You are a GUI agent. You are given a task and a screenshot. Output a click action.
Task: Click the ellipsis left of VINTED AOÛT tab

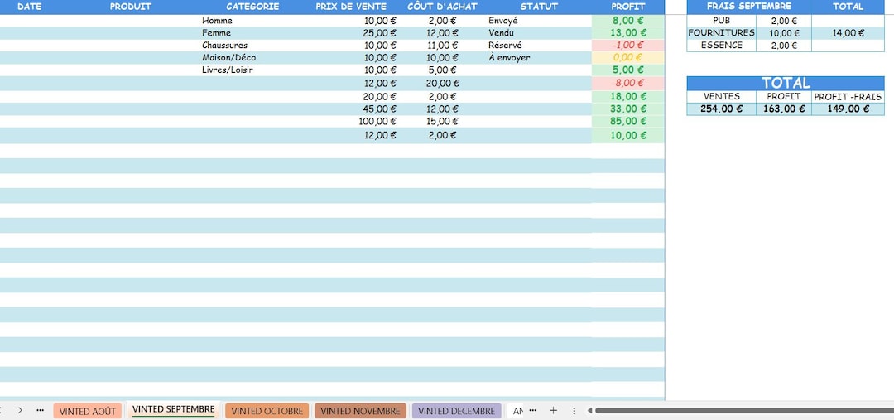[x=40, y=410]
